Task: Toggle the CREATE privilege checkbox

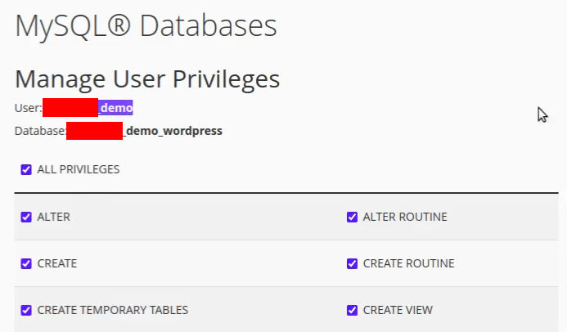Action: pos(26,263)
